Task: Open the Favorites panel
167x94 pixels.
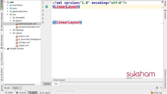Action: click(x=2, y=75)
